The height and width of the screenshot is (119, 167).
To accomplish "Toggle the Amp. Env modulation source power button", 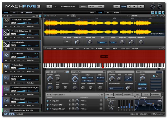I will point(47,101).
